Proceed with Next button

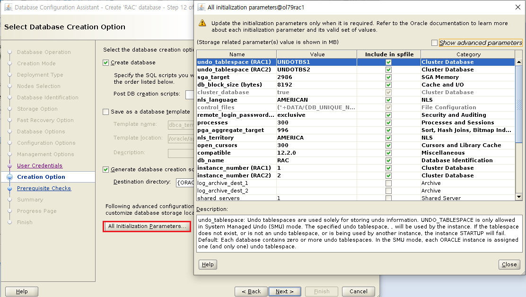coord(284,291)
